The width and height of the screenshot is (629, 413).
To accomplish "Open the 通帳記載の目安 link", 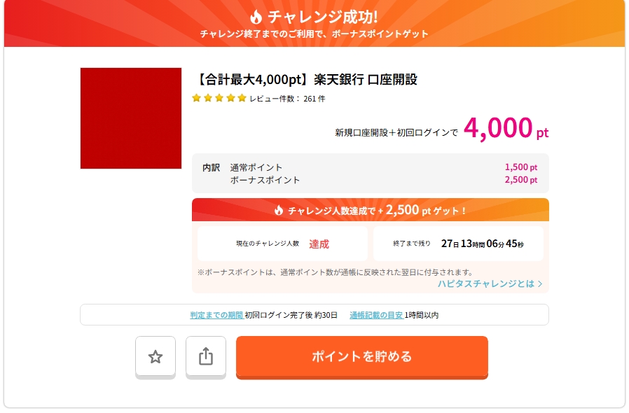I will [376, 315].
